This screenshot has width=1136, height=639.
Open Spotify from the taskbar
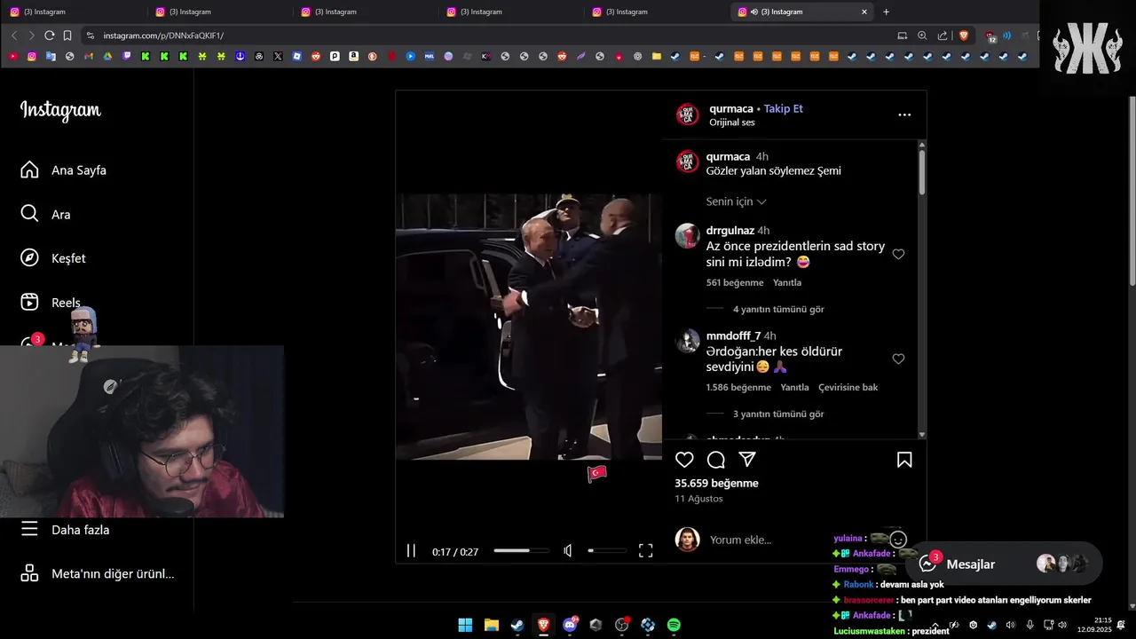click(x=674, y=625)
